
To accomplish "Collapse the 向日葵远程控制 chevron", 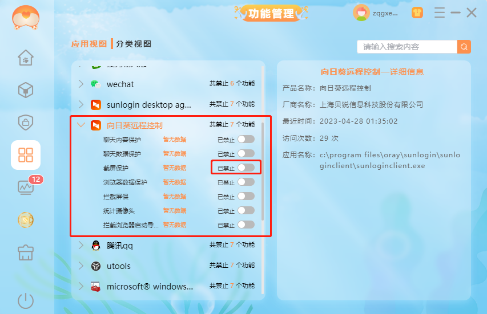I will tap(81, 125).
